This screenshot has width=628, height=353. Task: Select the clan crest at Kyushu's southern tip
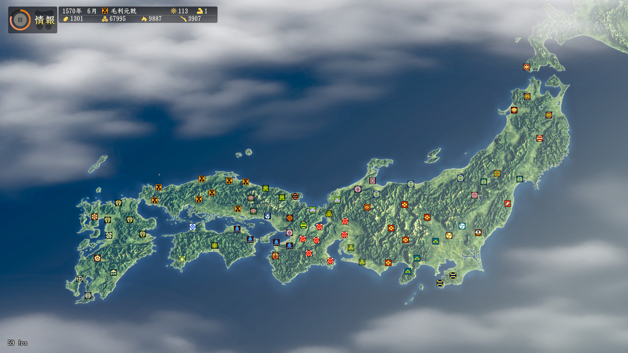[x=88, y=295]
